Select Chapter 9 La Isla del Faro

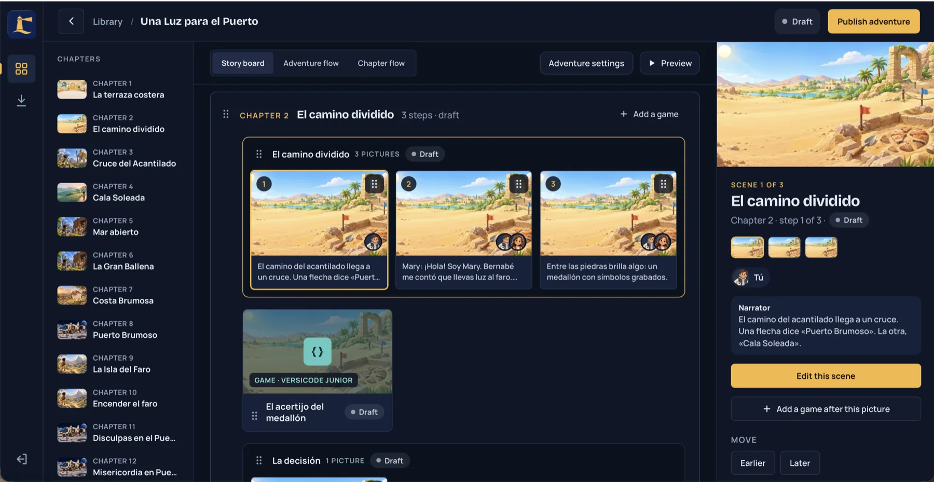pyautogui.click(x=118, y=364)
